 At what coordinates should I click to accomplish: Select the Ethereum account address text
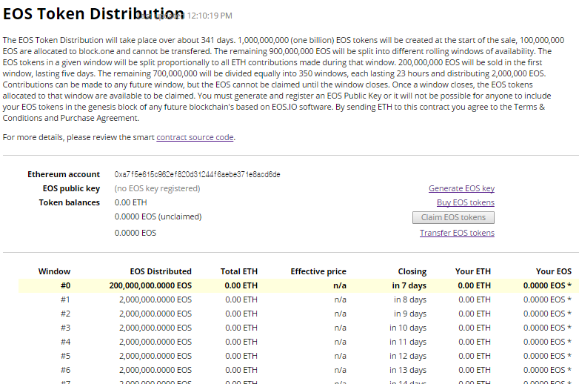(x=197, y=174)
